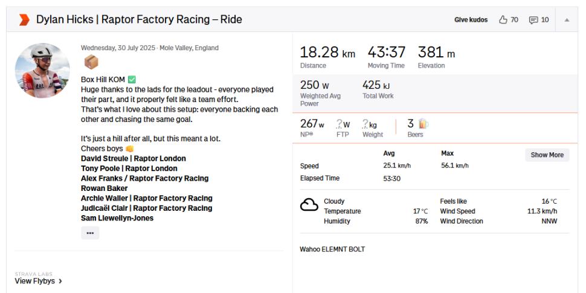The image size is (586, 293).
Task: Expand description with the ellipsis button
Action: [x=90, y=233]
